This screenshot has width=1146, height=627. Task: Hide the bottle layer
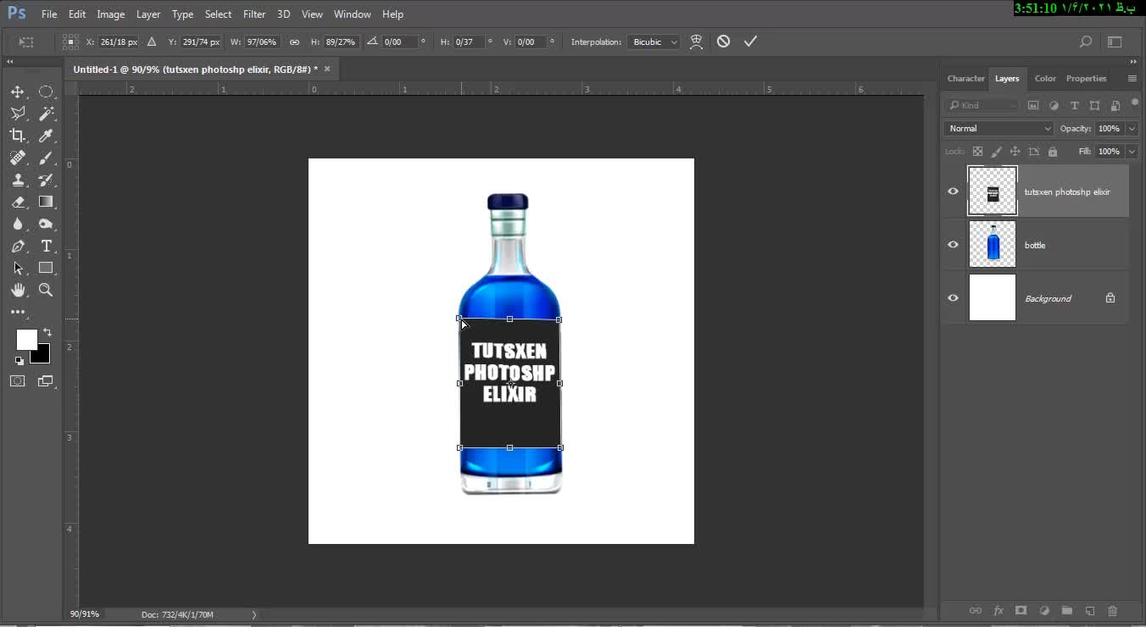click(953, 245)
